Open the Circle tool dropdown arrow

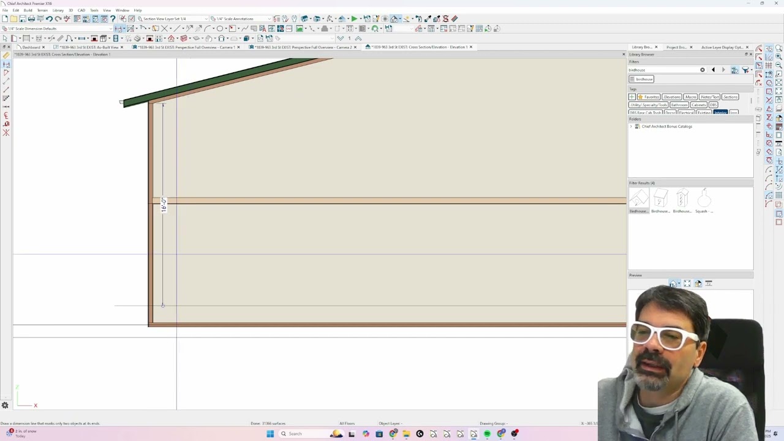226,28
